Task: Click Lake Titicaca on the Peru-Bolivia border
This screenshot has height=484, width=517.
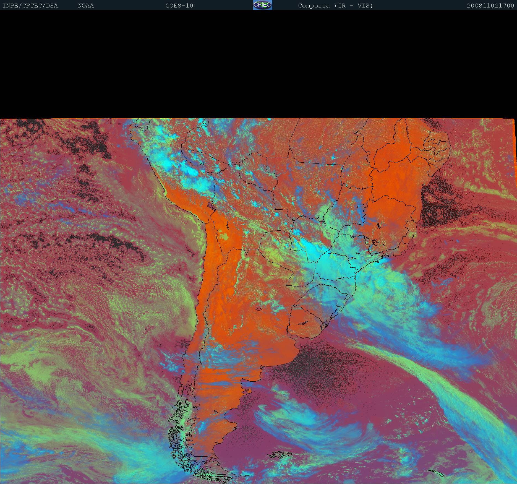Action: click(211, 206)
